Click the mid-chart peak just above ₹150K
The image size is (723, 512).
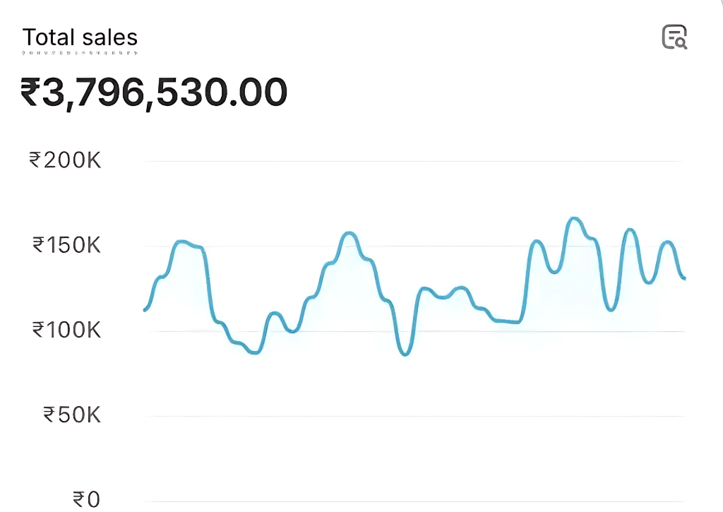(349, 232)
